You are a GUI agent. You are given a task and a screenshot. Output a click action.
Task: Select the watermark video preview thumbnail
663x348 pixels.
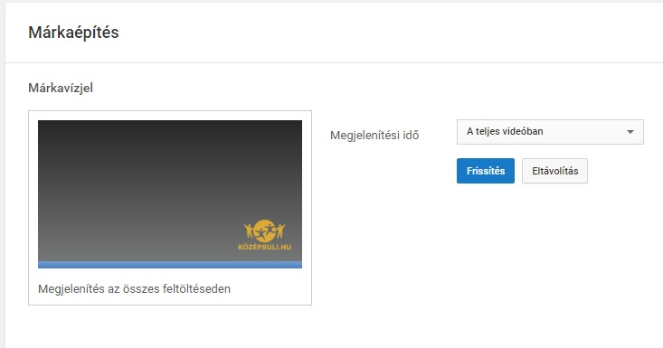coord(170,194)
